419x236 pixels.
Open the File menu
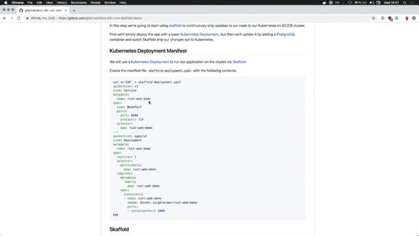pos(30,3)
